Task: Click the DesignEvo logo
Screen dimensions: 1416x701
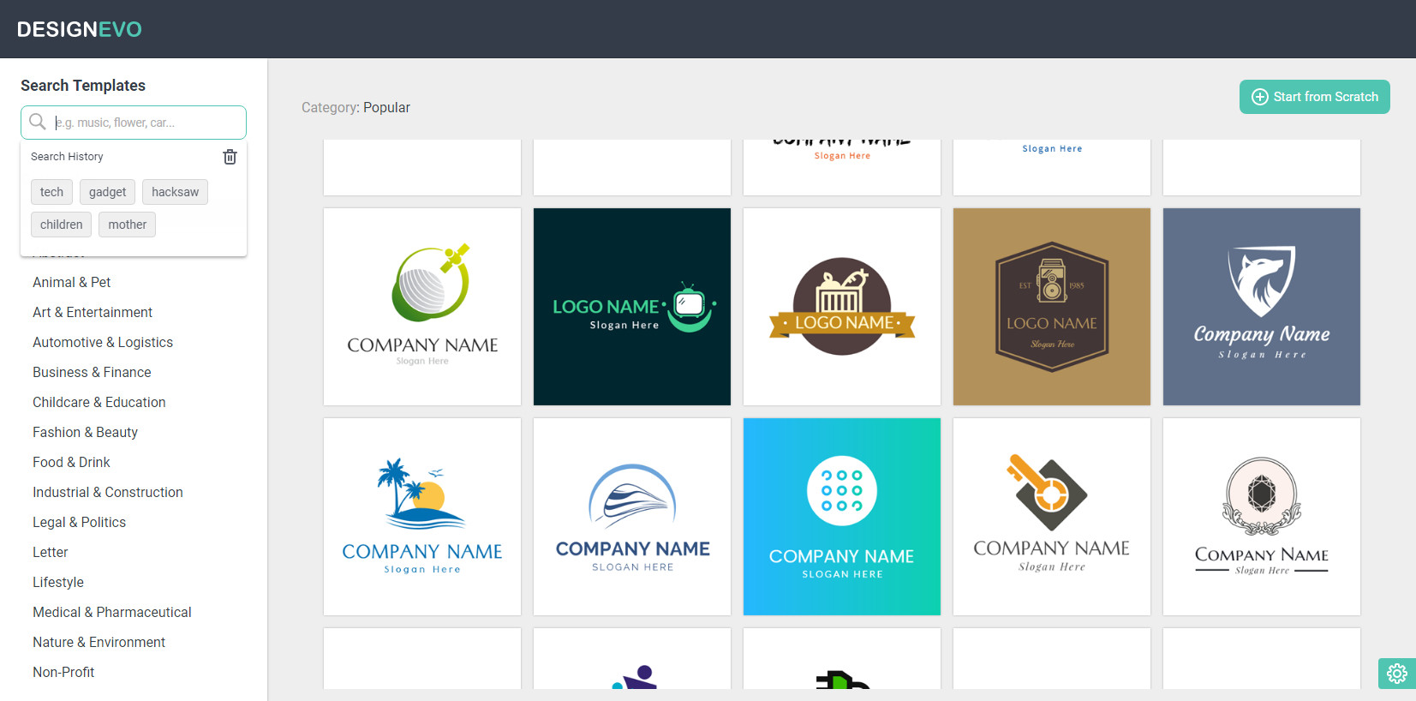Action: click(x=80, y=29)
